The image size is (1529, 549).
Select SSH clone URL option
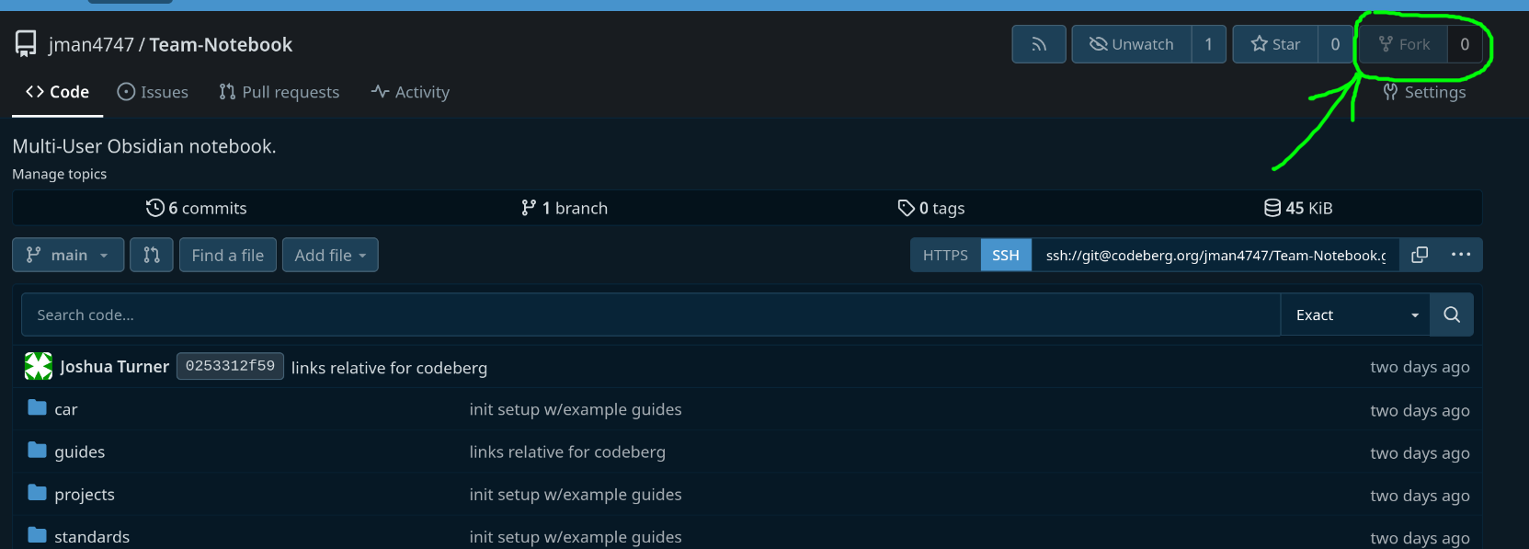(1006, 255)
